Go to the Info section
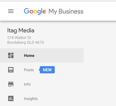Image resolution: width=116 pixels, height=106 pixels. pos(27,84)
